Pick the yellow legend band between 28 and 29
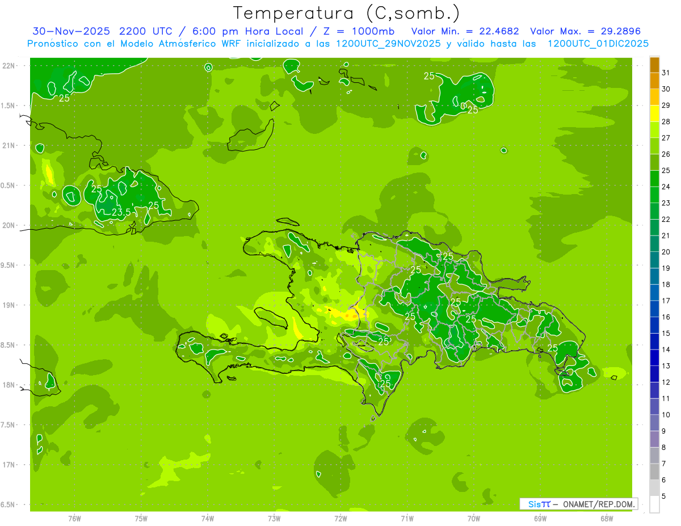Screen dimensions: 681x526 (x=654, y=113)
